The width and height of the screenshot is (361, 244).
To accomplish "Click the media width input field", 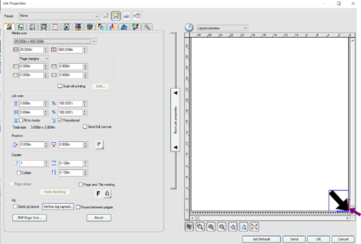I will [31, 49].
